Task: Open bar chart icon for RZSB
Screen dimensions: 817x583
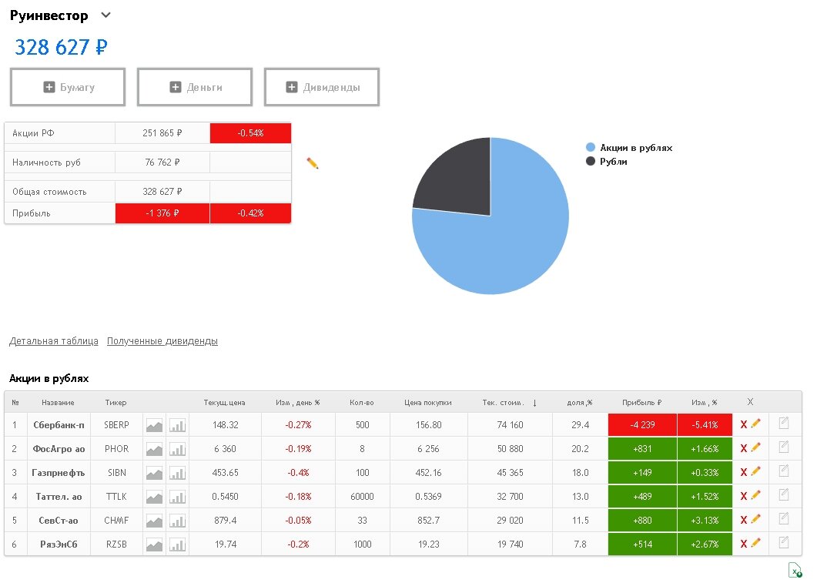Action: (177, 544)
